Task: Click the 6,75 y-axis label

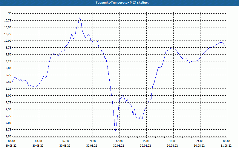Action: [8, 130]
